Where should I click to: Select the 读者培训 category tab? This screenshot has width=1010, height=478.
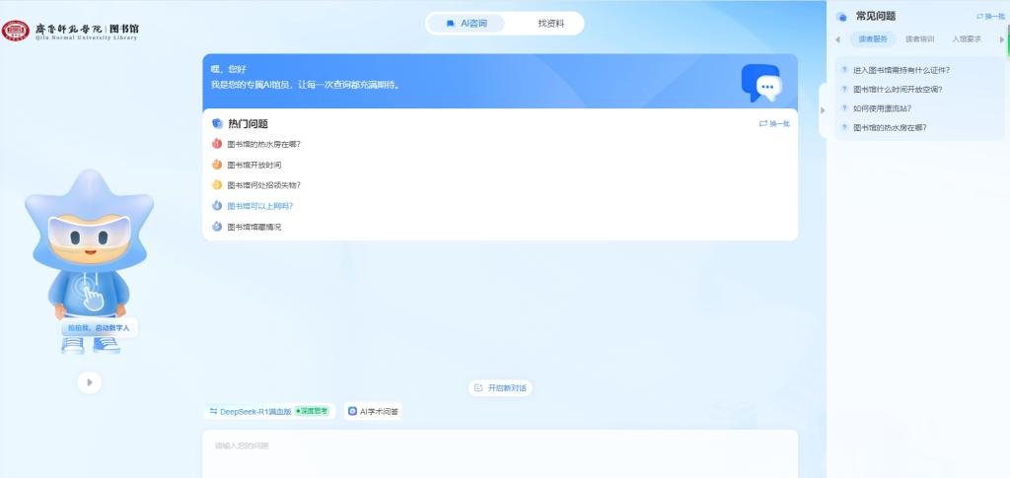point(919,39)
